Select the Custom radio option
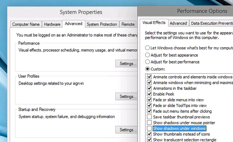This screenshot has width=233, height=142. click(x=147, y=69)
